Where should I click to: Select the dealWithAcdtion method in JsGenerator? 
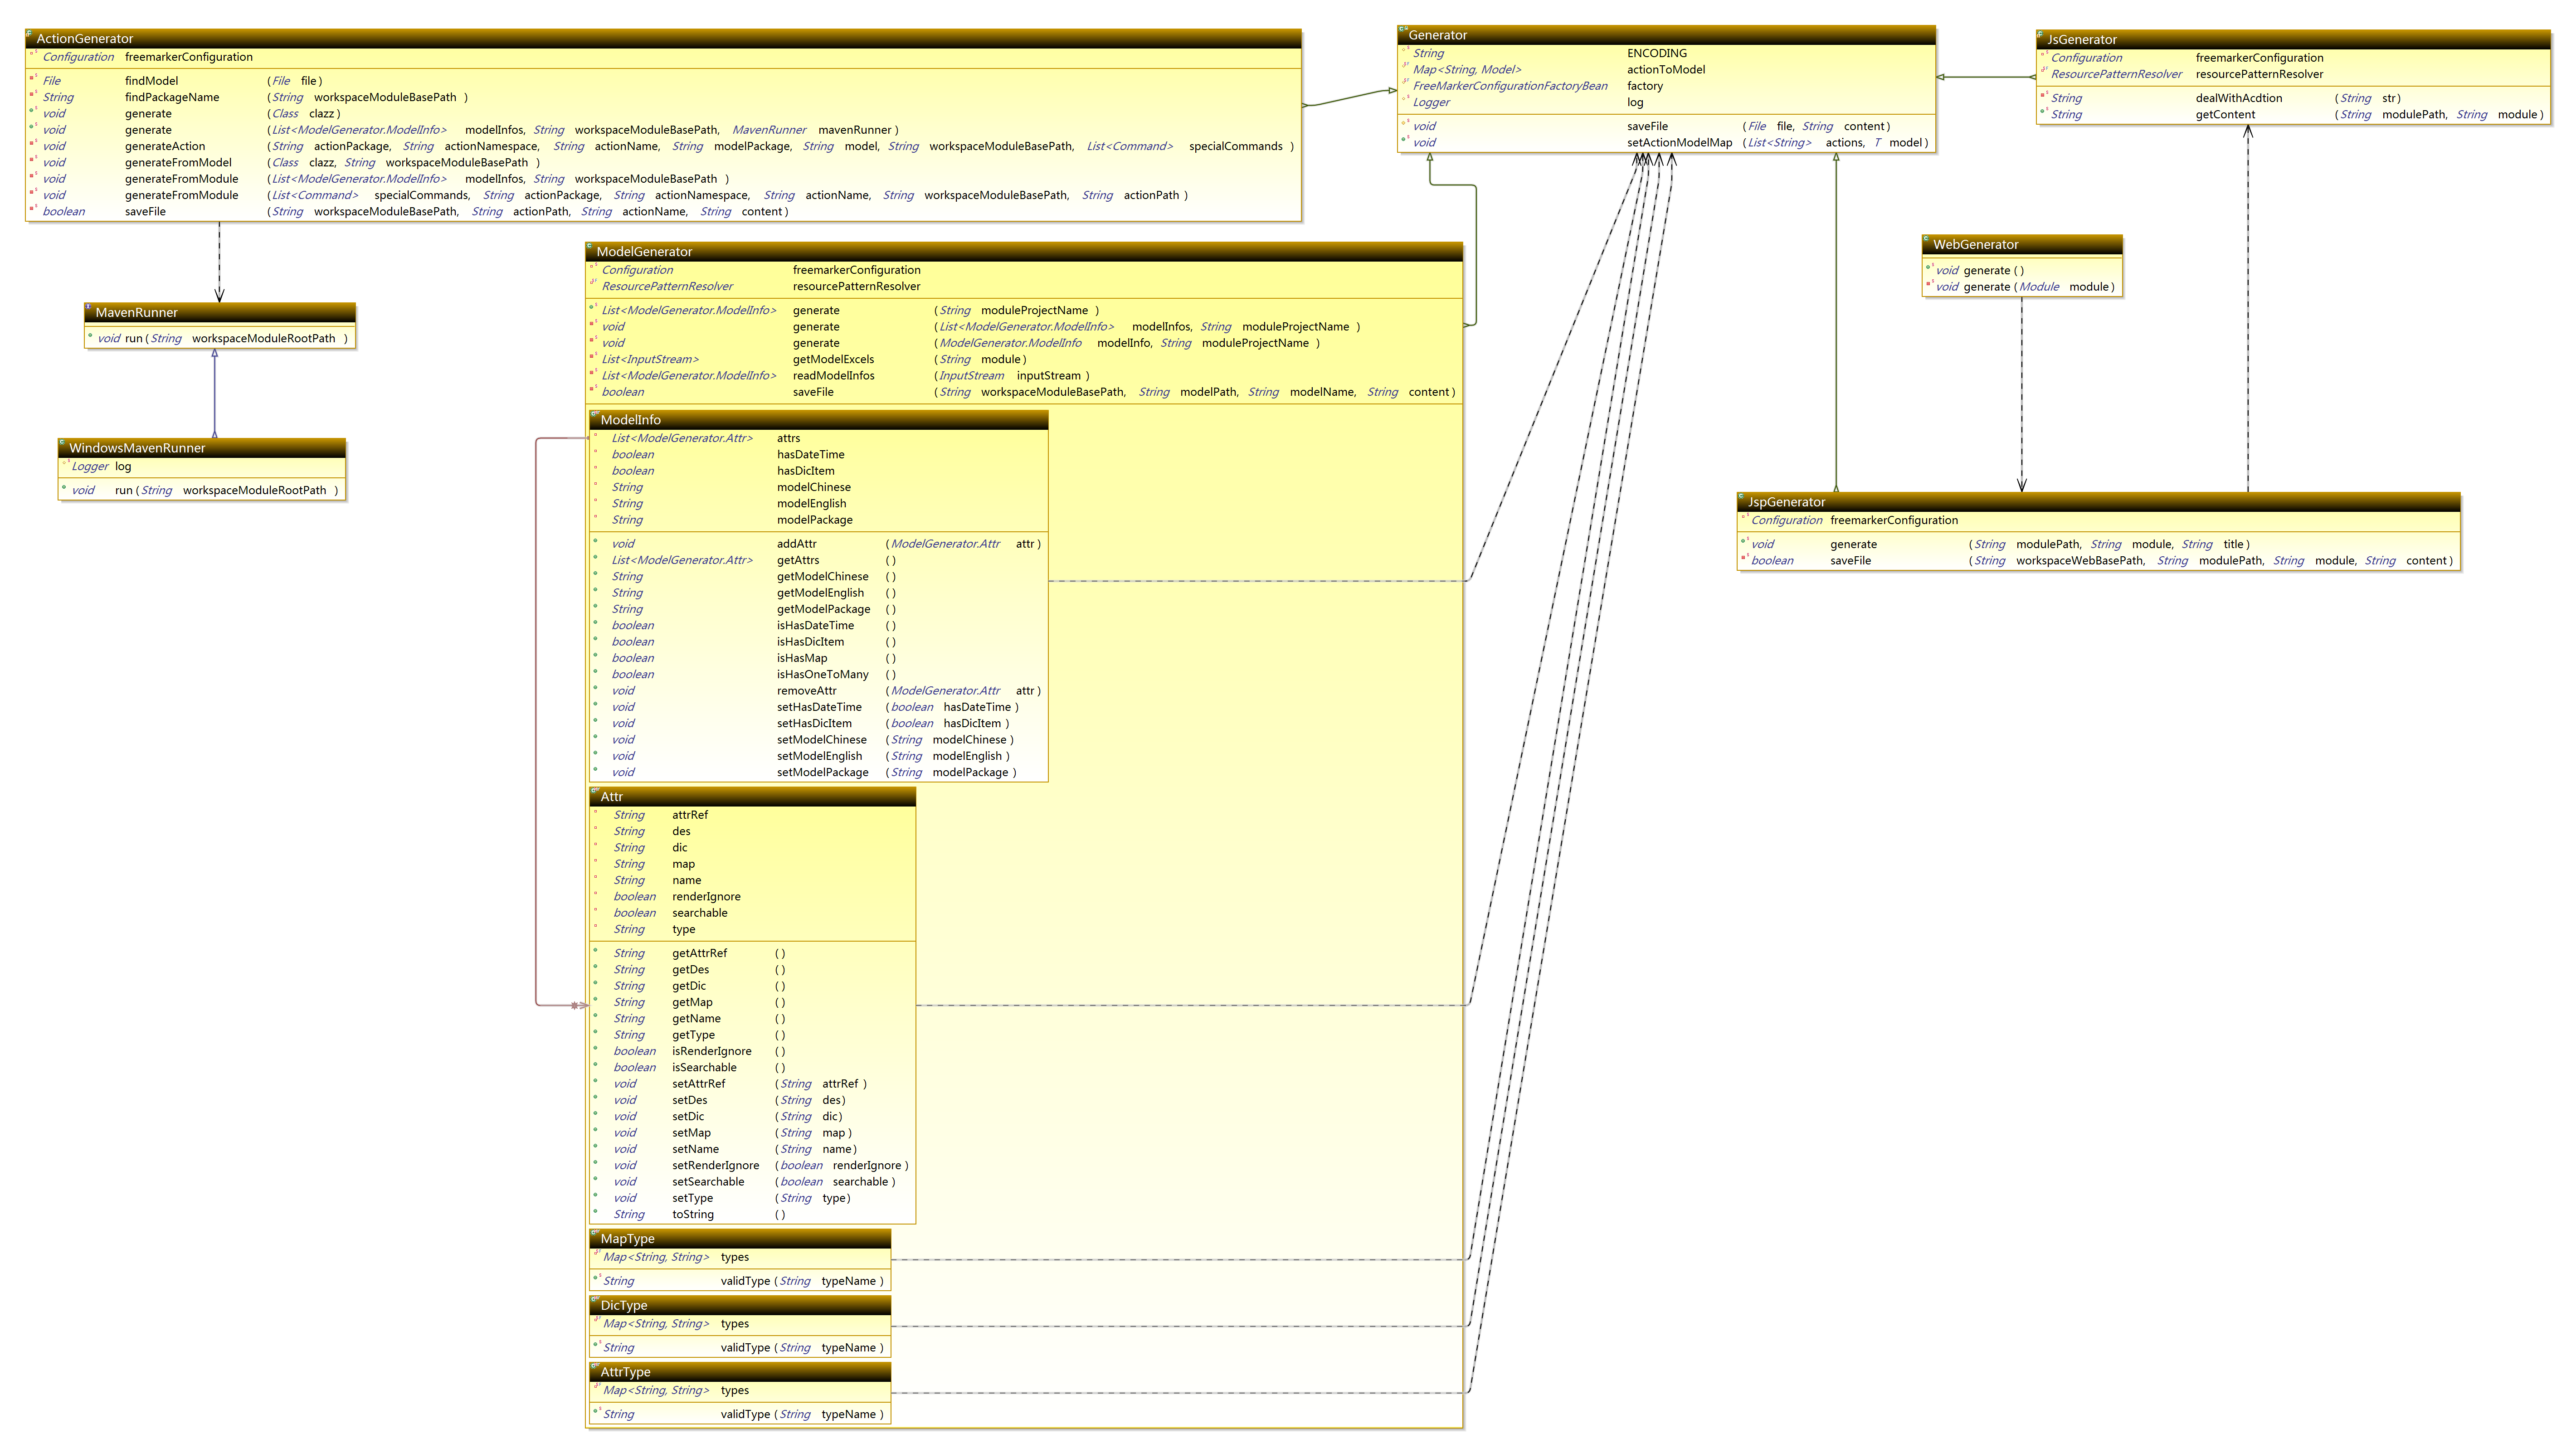2293,98
